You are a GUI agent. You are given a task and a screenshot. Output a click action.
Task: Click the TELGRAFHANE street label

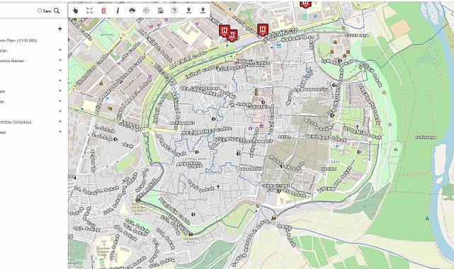pos(203,91)
